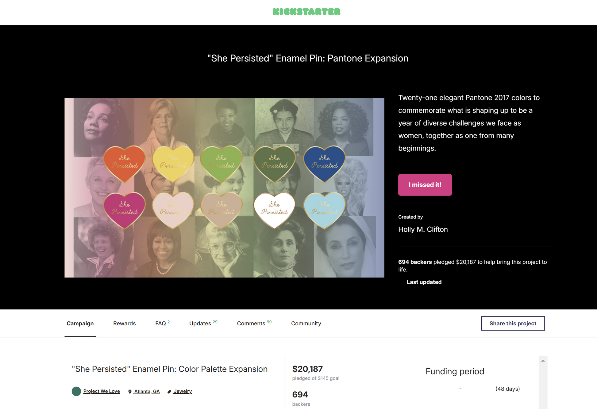Click the green Project We Love badge
The height and width of the screenshot is (409, 597).
click(x=76, y=391)
